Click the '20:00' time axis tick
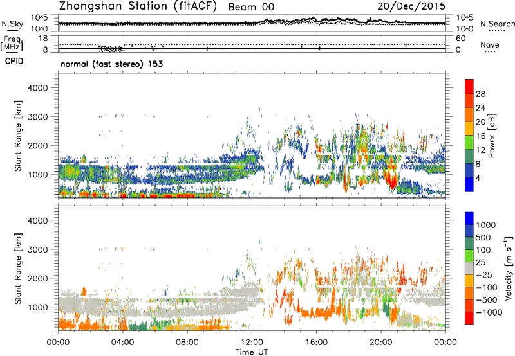The image size is (515, 356). pos(380,343)
